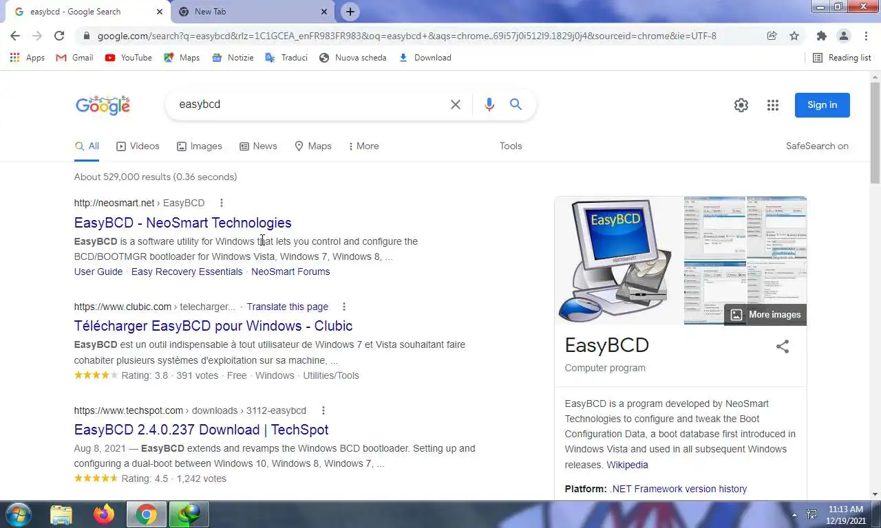Click Translate this page for Clubic
Image resolution: width=881 pixels, height=528 pixels.
288,307
